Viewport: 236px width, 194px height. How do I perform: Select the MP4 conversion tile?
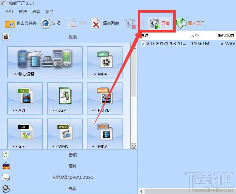104,62
